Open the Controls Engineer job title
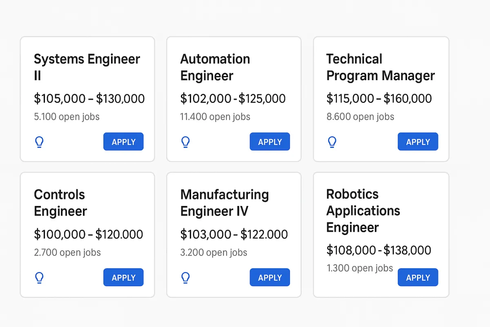Screen dimensions: 490x327 tap(60, 203)
